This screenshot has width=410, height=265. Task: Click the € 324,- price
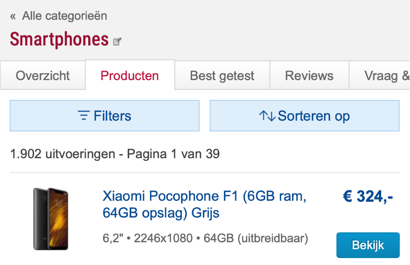368,197
